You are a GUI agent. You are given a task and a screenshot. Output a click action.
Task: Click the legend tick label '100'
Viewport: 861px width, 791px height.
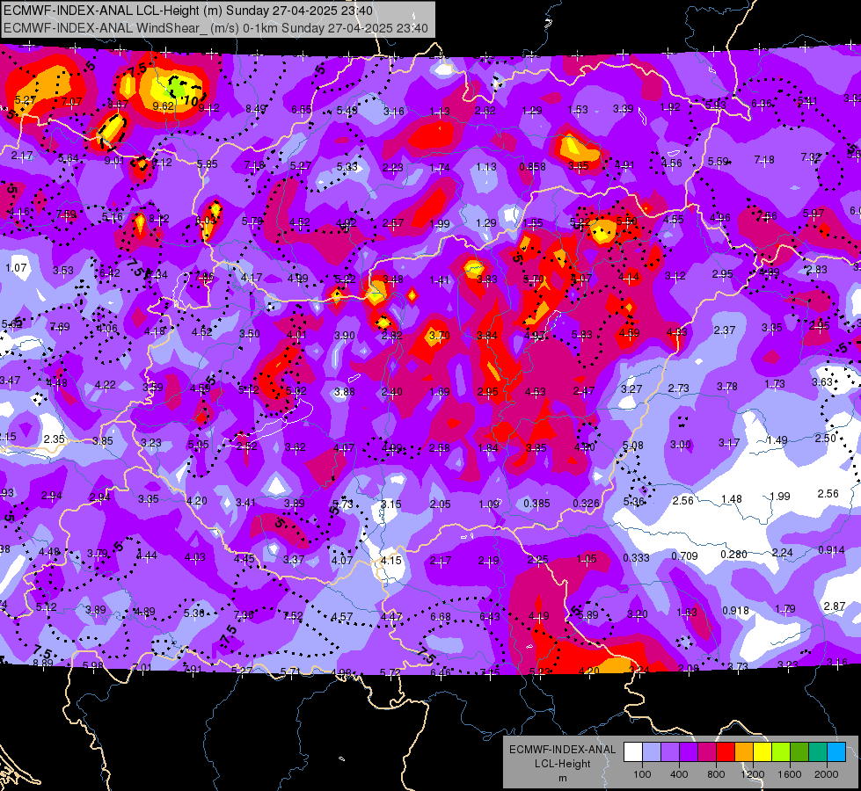(642, 774)
